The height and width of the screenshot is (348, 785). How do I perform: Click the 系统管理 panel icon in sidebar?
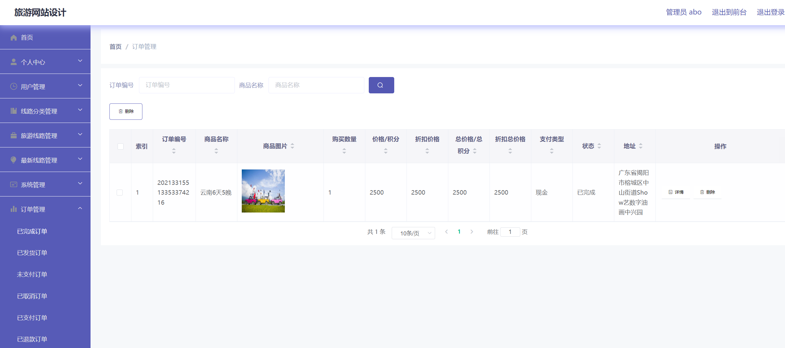pyautogui.click(x=13, y=184)
